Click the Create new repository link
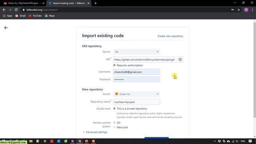This screenshot has height=144, width=256. pos(170,36)
